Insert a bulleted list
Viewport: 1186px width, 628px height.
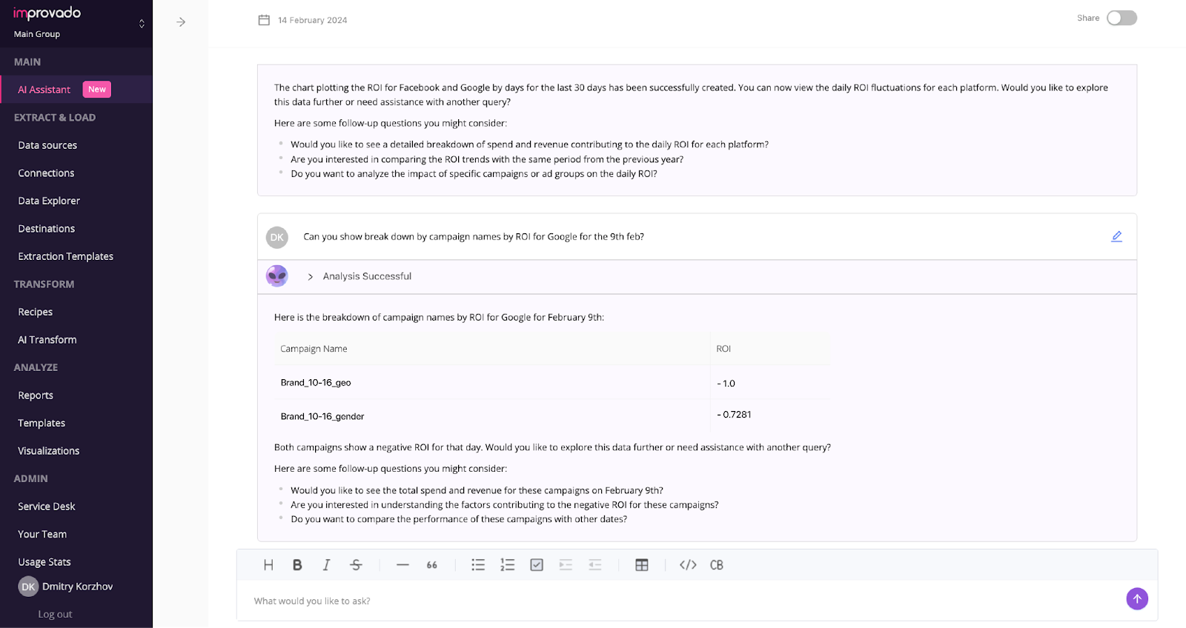(478, 565)
